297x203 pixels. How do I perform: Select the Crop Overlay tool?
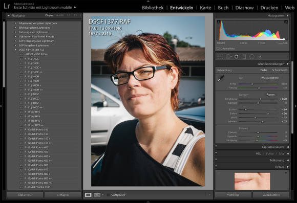coord(220,57)
